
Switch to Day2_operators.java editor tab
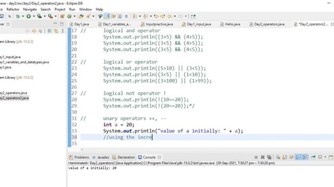click(267, 24)
